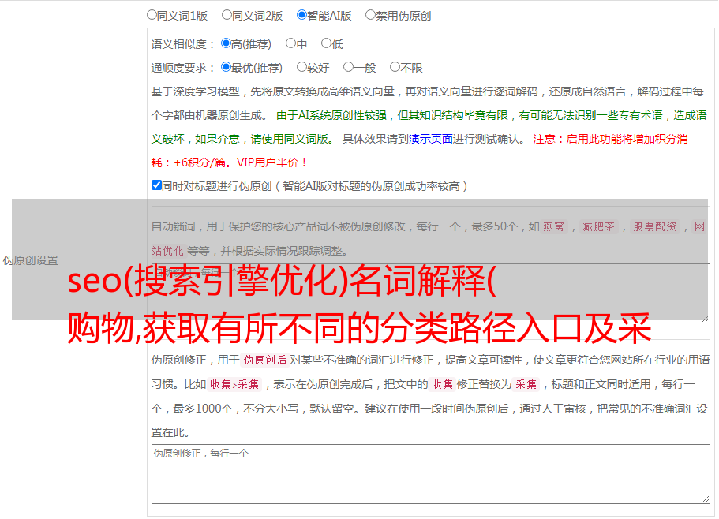Click the 减肥茶 example tag
The height and width of the screenshot is (519, 719).
598,226
